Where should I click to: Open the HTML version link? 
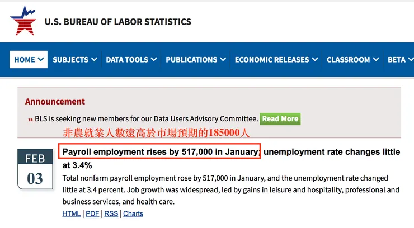[72, 214]
